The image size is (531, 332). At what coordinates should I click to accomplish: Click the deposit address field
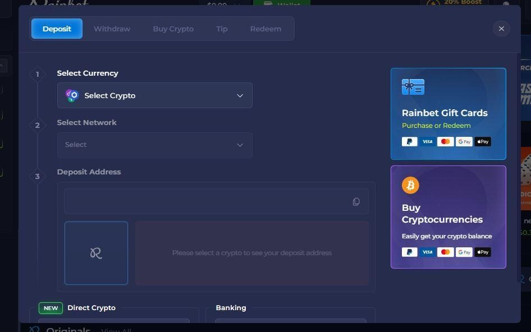pos(217,201)
